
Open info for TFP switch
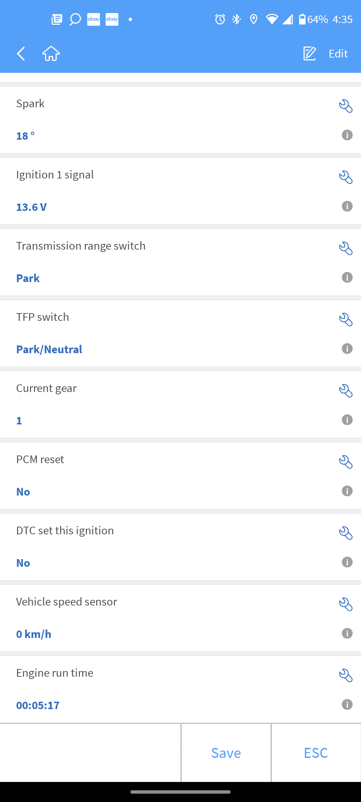coord(347,349)
